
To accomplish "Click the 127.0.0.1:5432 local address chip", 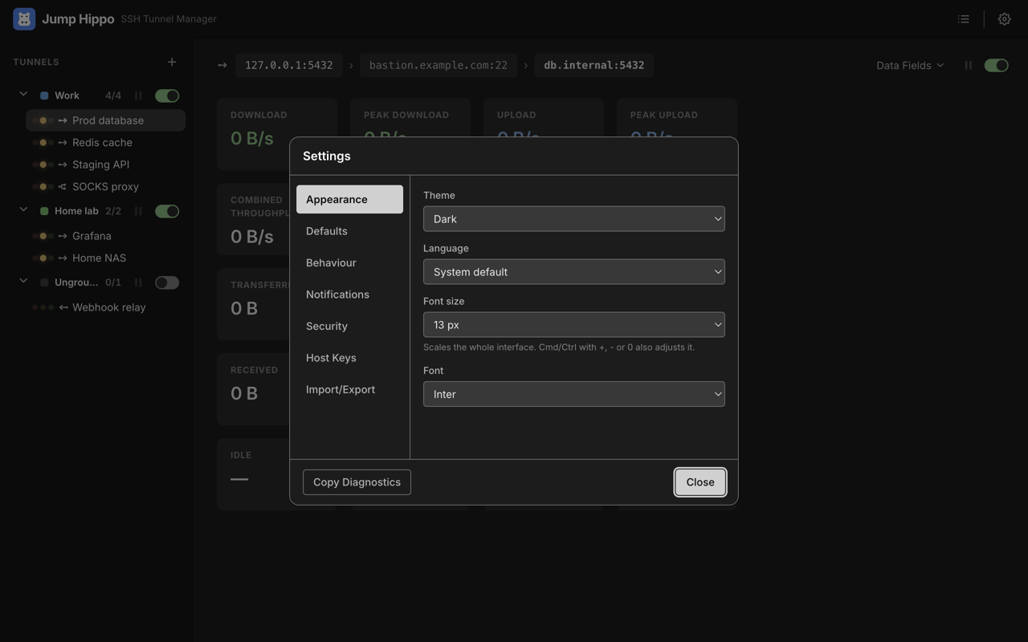I will (x=289, y=65).
